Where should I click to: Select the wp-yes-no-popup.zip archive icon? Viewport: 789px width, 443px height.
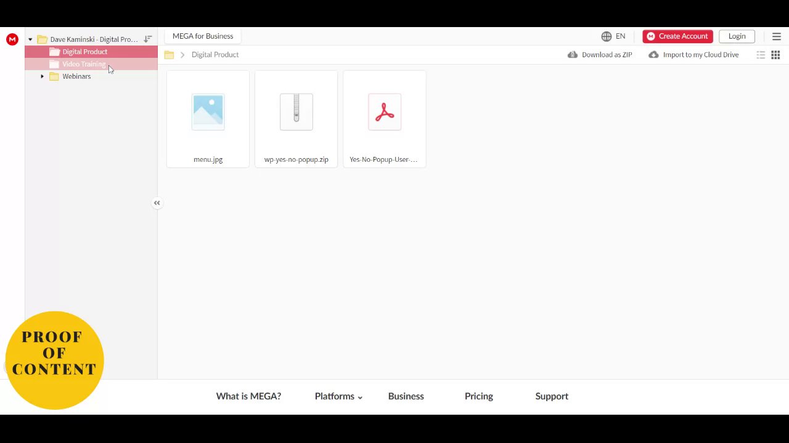coord(296,112)
